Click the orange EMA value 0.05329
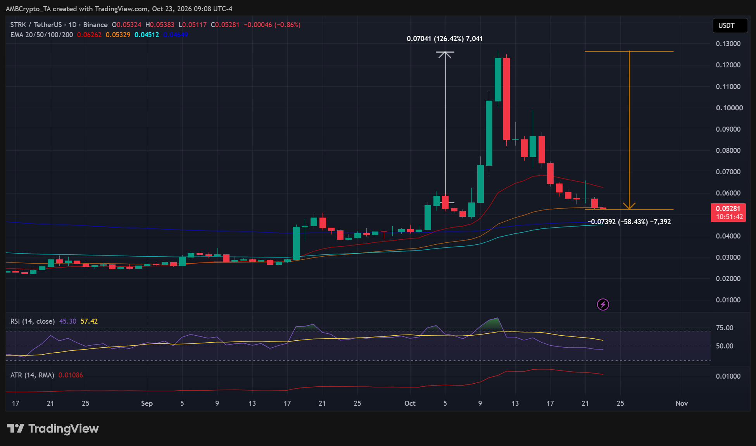756x446 pixels. pos(118,35)
